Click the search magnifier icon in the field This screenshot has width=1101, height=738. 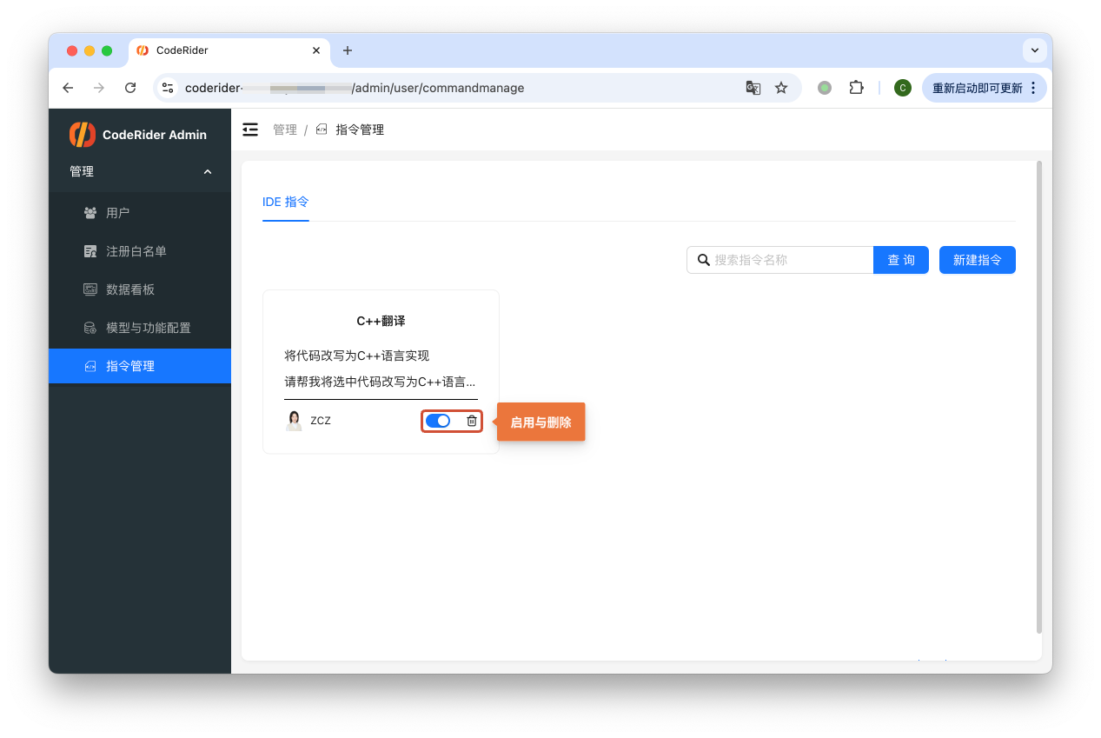[704, 260]
